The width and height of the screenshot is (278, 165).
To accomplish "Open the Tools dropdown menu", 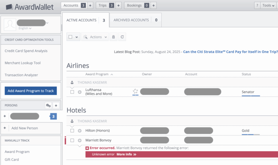I will point(268,5).
